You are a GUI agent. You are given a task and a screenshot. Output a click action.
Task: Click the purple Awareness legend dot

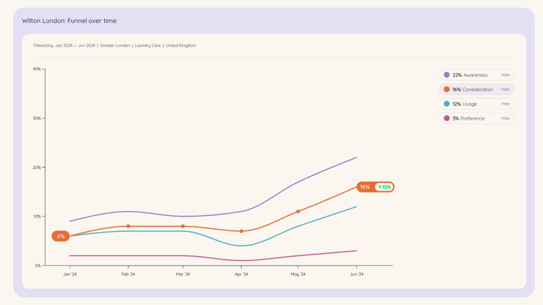447,75
